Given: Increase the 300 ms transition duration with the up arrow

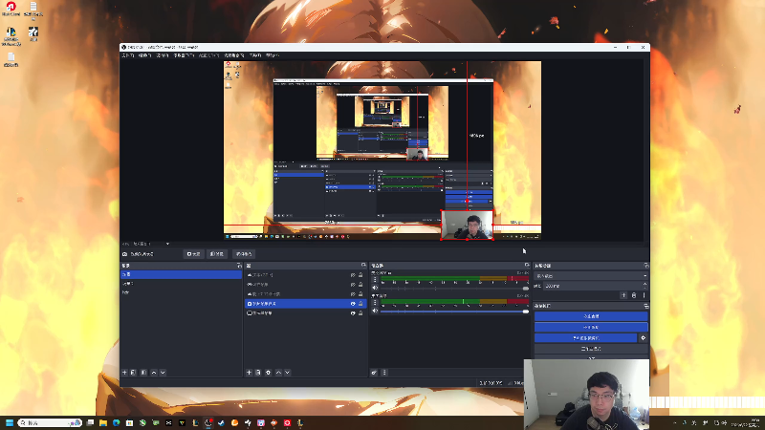Looking at the screenshot, I should pos(645,284).
